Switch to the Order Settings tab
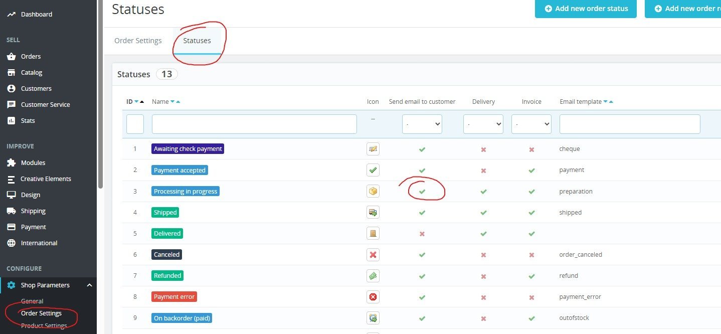The height and width of the screenshot is (334, 721). [x=138, y=41]
